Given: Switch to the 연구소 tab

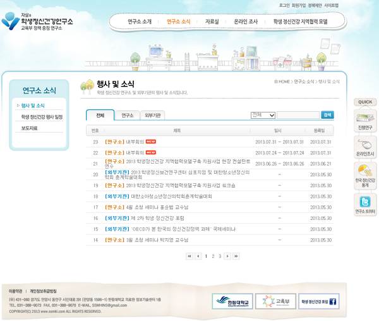Looking at the screenshot, I should pos(128,115).
